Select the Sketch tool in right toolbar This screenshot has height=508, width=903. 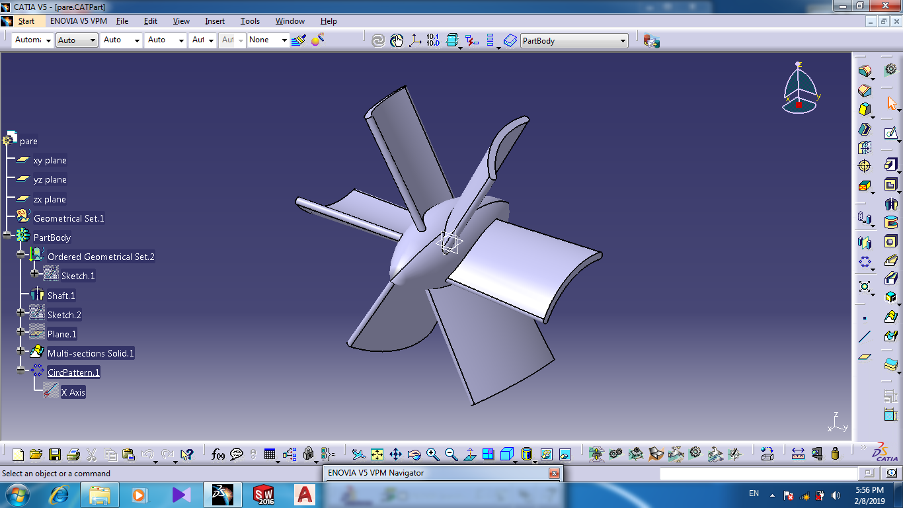click(x=890, y=133)
